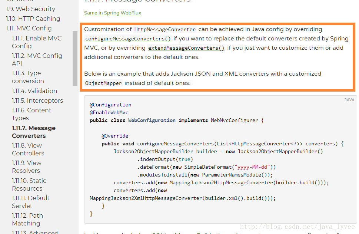Jump to 1.11.3. Type conversion
Image resolution: width=359 pixels, height=234 pixels.
point(28,77)
